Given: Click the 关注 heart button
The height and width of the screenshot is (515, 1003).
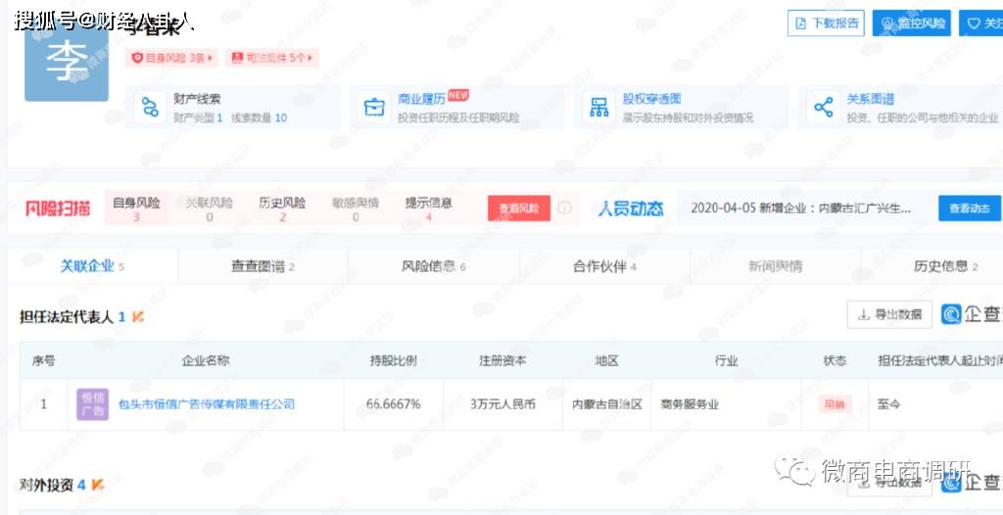Looking at the screenshot, I should (982, 23).
